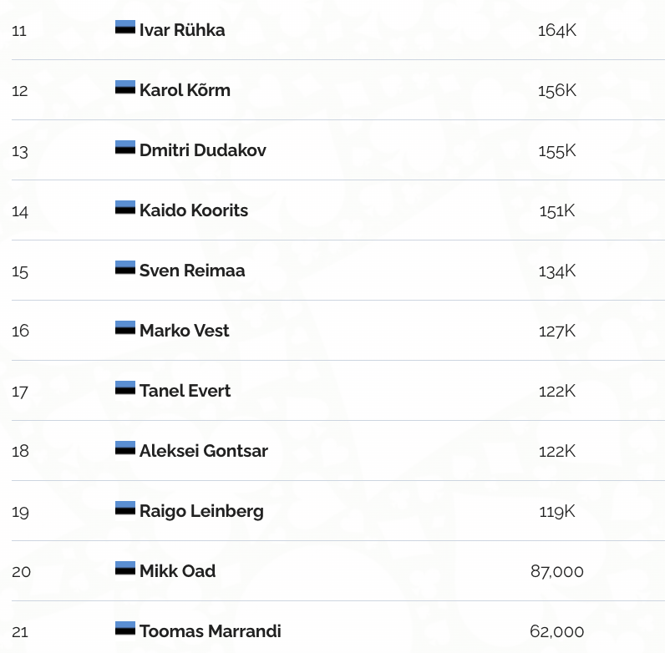The width and height of the screenshot is (665, 653).
Task: Click the 87,000 chip count
Action: pos(556,571)
